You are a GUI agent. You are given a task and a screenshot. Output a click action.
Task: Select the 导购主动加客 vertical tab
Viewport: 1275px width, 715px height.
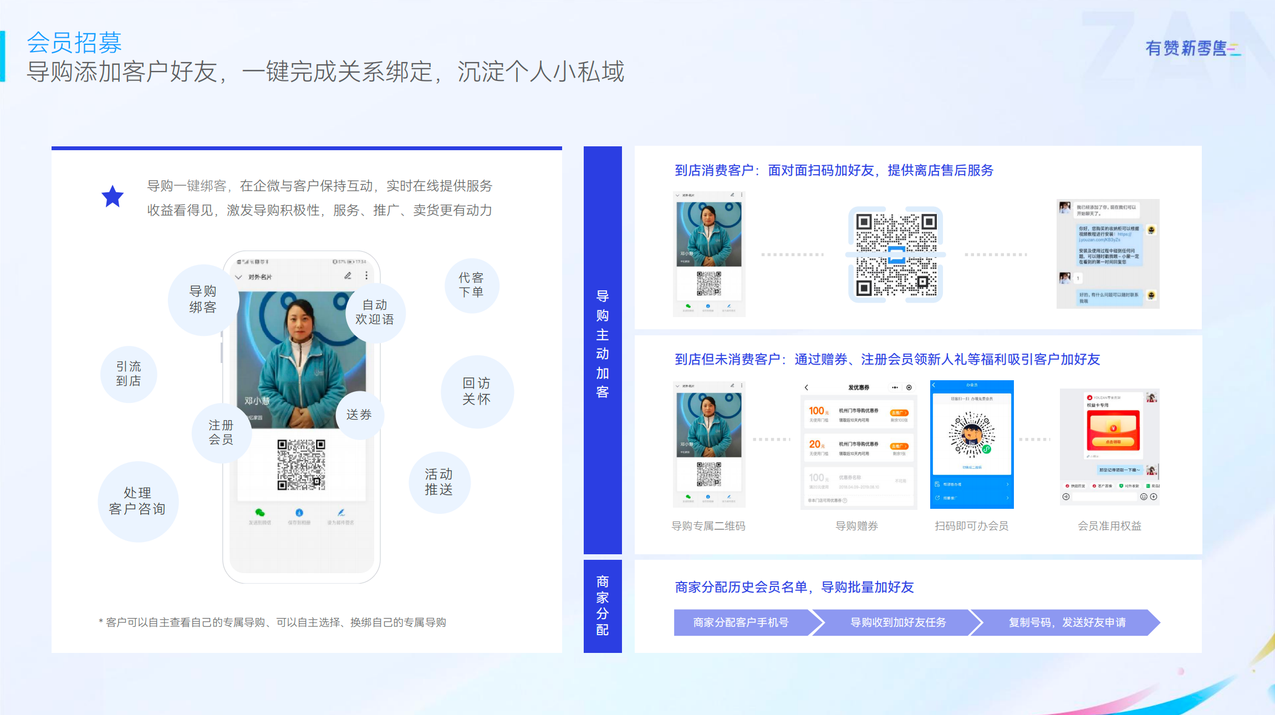[x=603, y=344]
